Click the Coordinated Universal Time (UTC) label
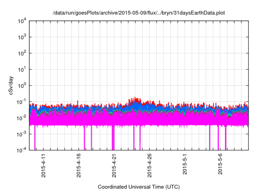 pyautogui.click(x=139, y=187)
